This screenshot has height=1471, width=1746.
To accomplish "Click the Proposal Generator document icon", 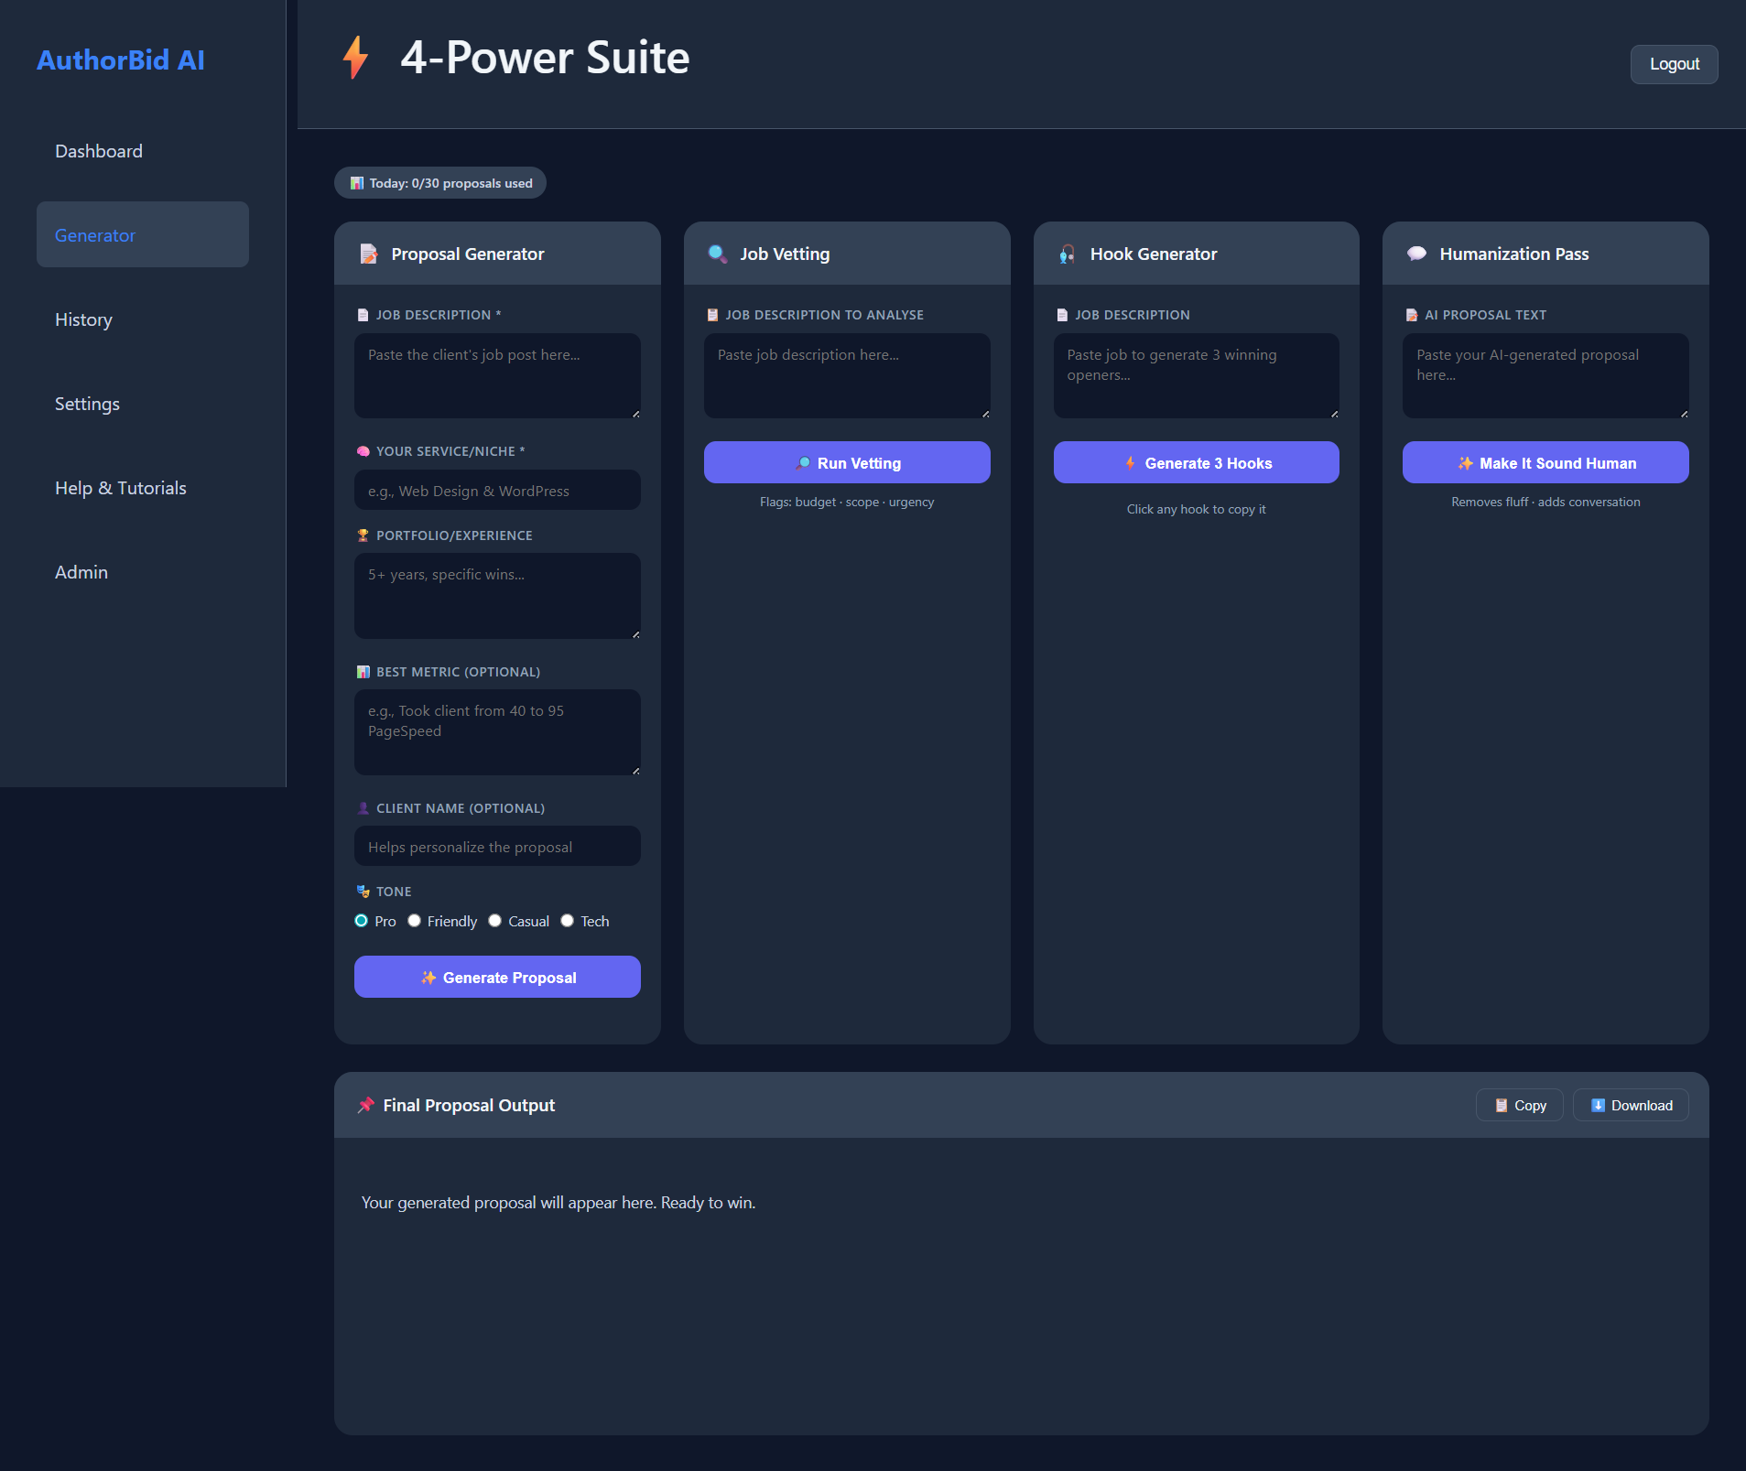I will tap(369, 254).
